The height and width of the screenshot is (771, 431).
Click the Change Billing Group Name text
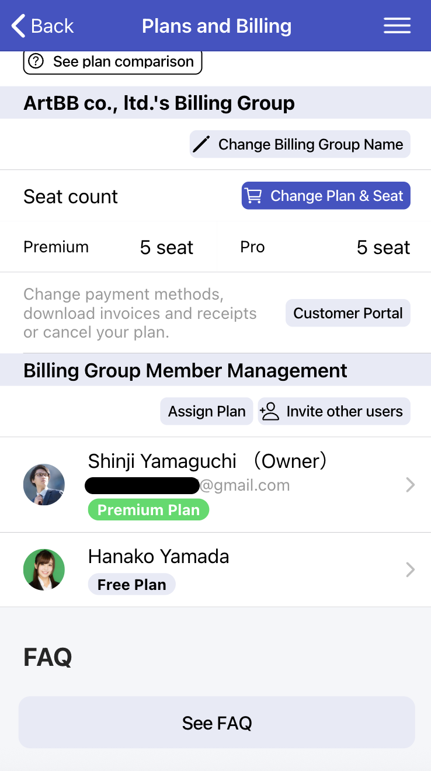point(311,144)
